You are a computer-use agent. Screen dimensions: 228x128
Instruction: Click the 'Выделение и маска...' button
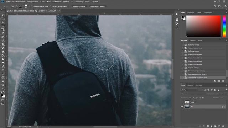click(98, 6)
